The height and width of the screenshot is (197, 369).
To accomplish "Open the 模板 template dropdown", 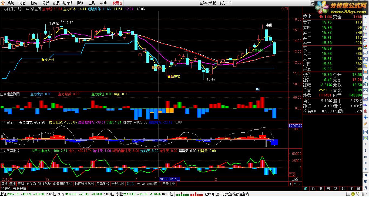I will click(12, 184).
